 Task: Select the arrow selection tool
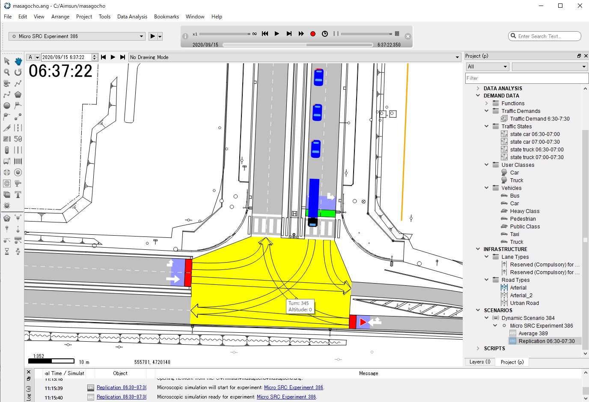7,61
